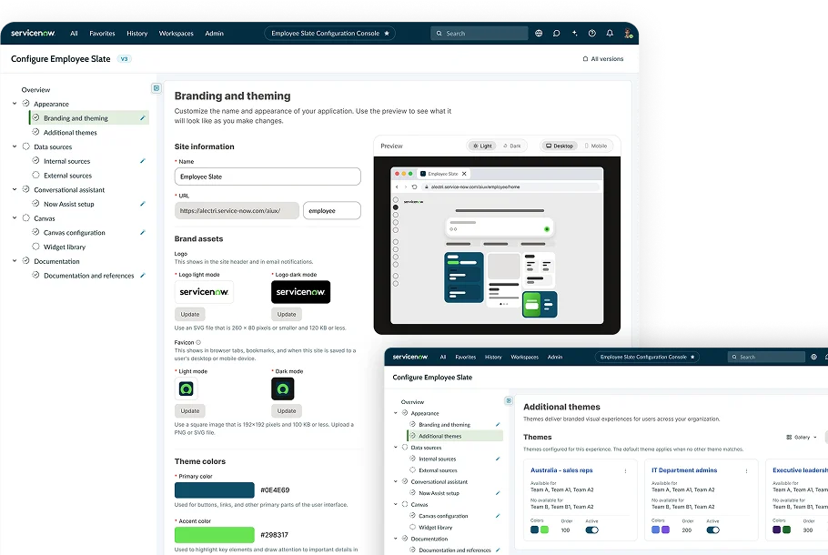Click pencil icon on Branding and theming row in the main window

[x=142, y=117]
